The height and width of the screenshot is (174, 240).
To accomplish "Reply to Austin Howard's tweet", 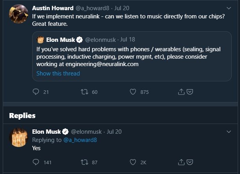I will (x=36, y=92).
